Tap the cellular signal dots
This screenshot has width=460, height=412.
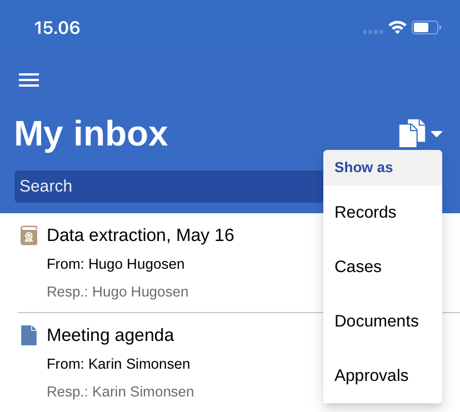pos(373,32)
